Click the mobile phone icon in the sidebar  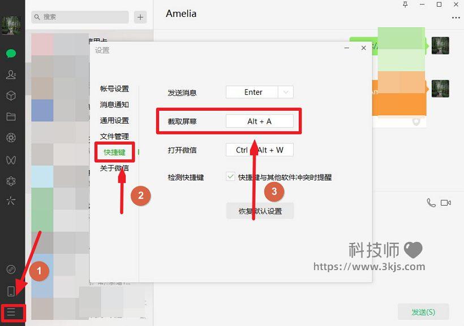pos(11,291)
